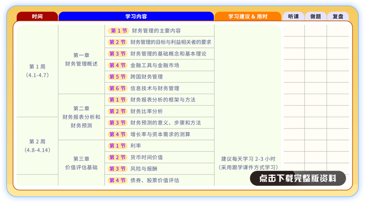
Task: Click the row 风险与报酬
Action: coord(160,169)
